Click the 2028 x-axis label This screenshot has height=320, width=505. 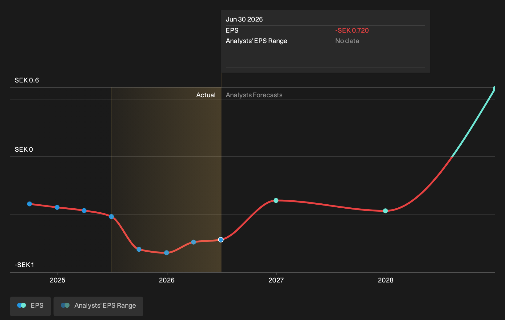coord(386,280)
